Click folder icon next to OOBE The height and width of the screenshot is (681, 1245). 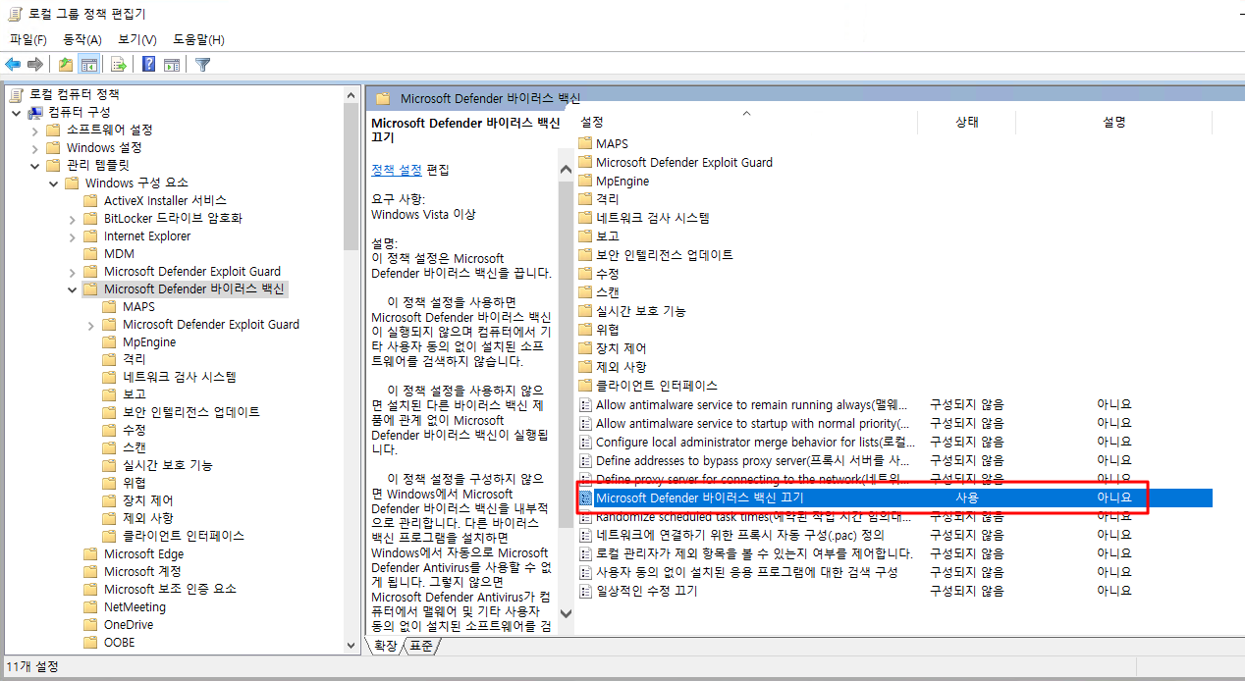(91, 642)
